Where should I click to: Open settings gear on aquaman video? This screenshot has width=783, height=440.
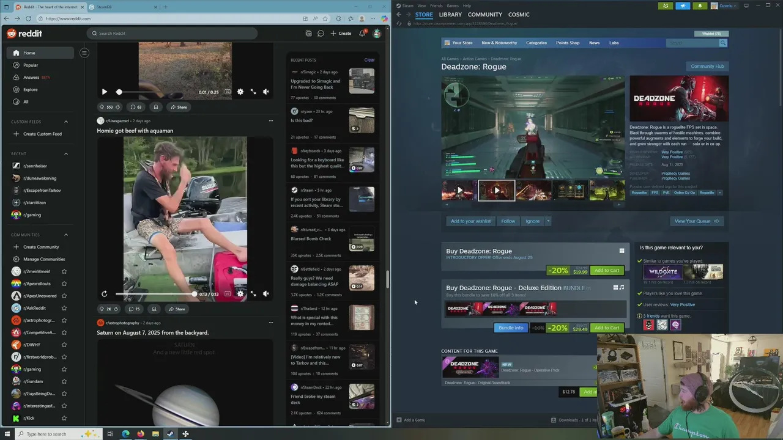240,294
